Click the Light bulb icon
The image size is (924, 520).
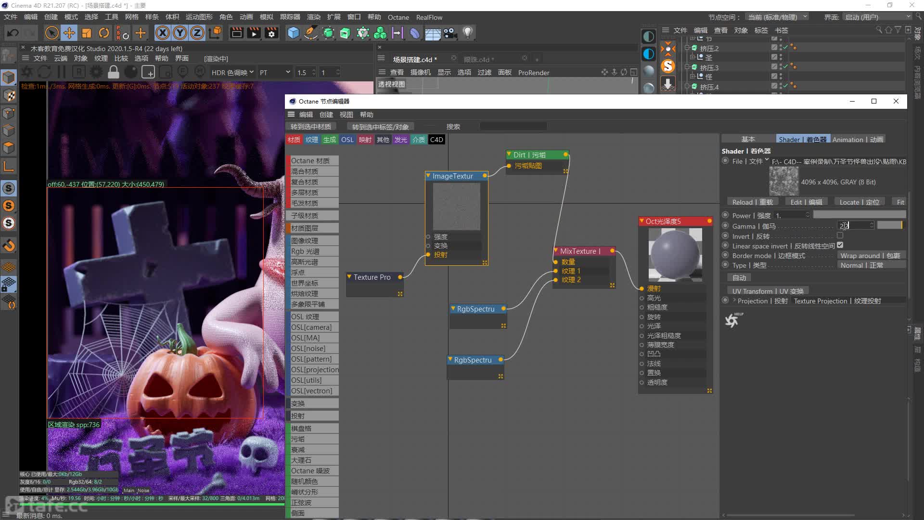467,33
